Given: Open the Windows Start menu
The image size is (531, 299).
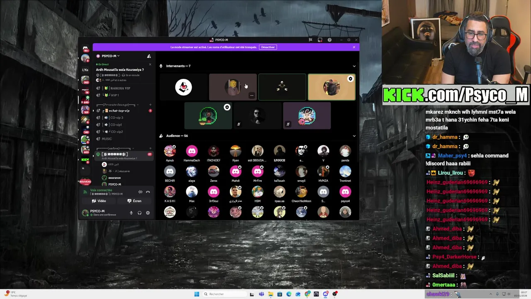Looking at the screenshot, I should pyautogui.click(x=197, y=294).
